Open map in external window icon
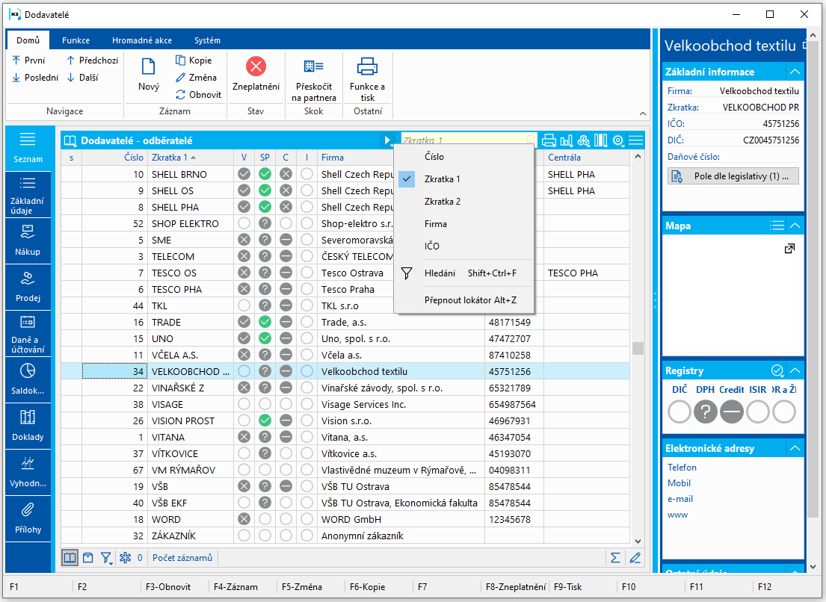 789,249
